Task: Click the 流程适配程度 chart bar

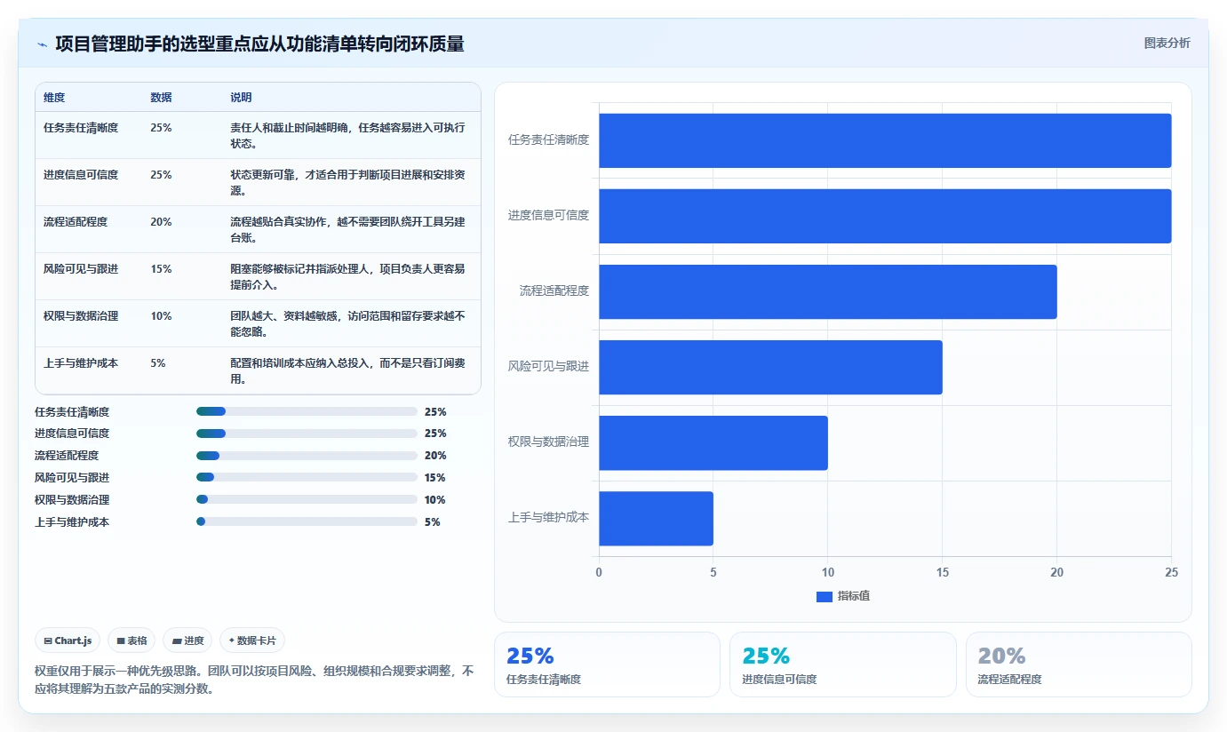Action: [x=828, y=291]
